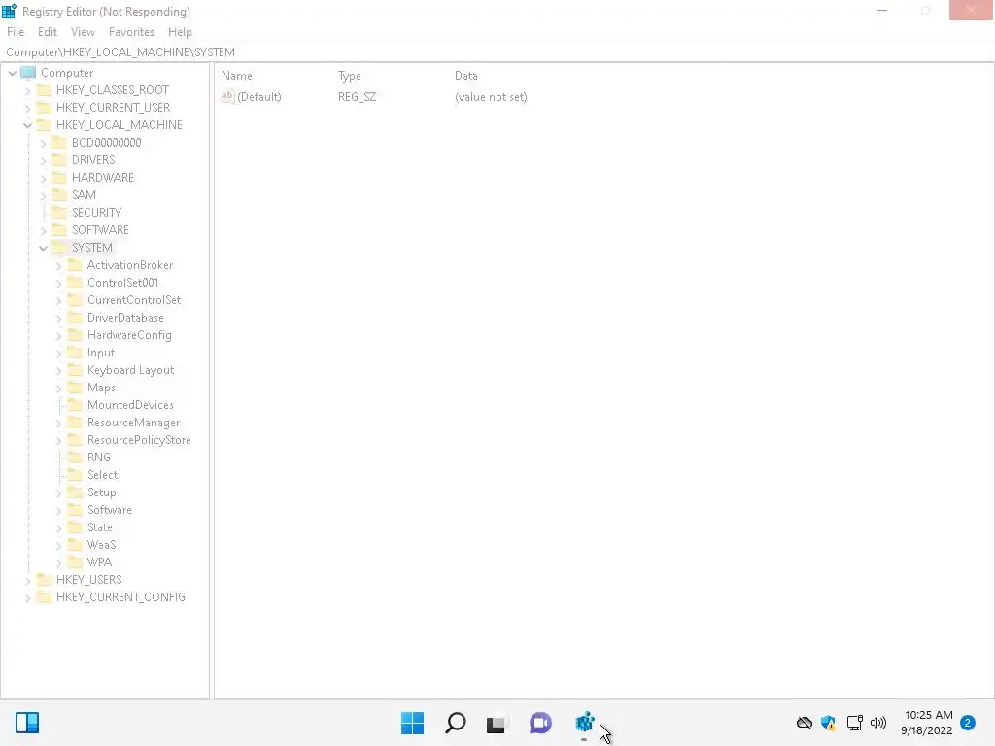Click the network tray icon
The image size is (995, 746).
click(x=854, y=723)
